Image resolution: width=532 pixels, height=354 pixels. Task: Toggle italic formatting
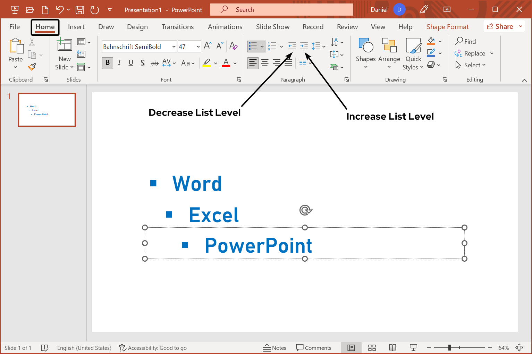click(119, 63)
